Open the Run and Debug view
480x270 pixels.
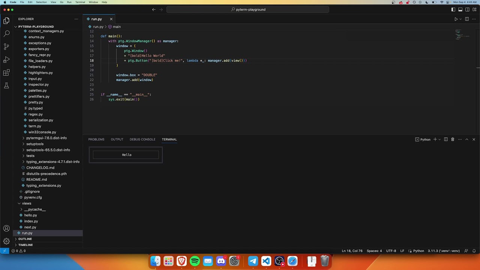(x=6, y=60)
